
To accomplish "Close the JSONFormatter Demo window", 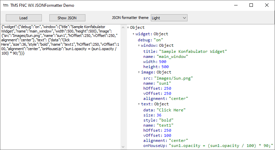I will point(267,5).
